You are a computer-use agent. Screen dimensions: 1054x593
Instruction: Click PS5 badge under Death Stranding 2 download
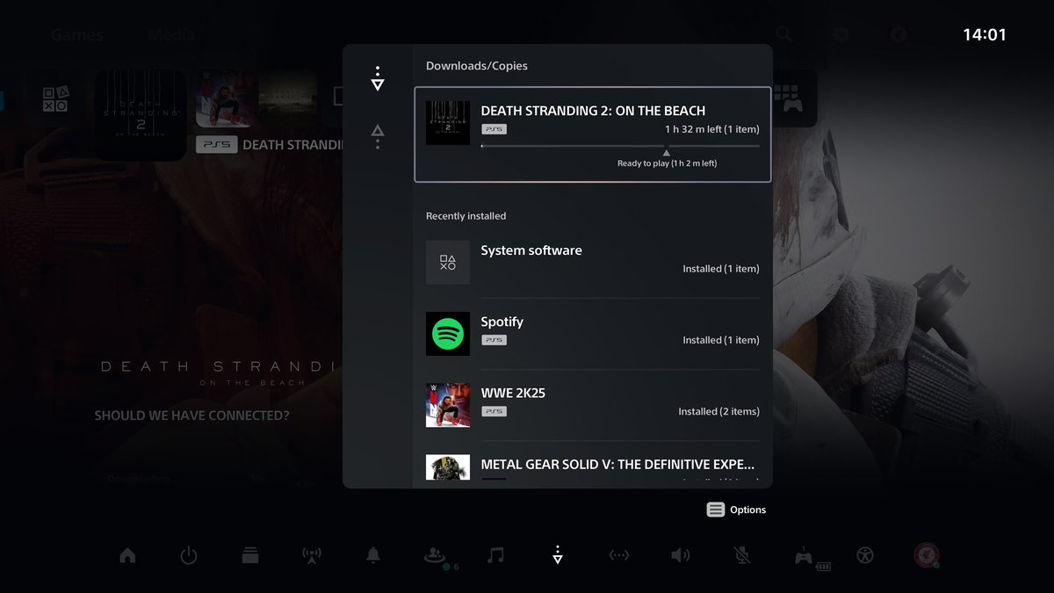[495, 129]
